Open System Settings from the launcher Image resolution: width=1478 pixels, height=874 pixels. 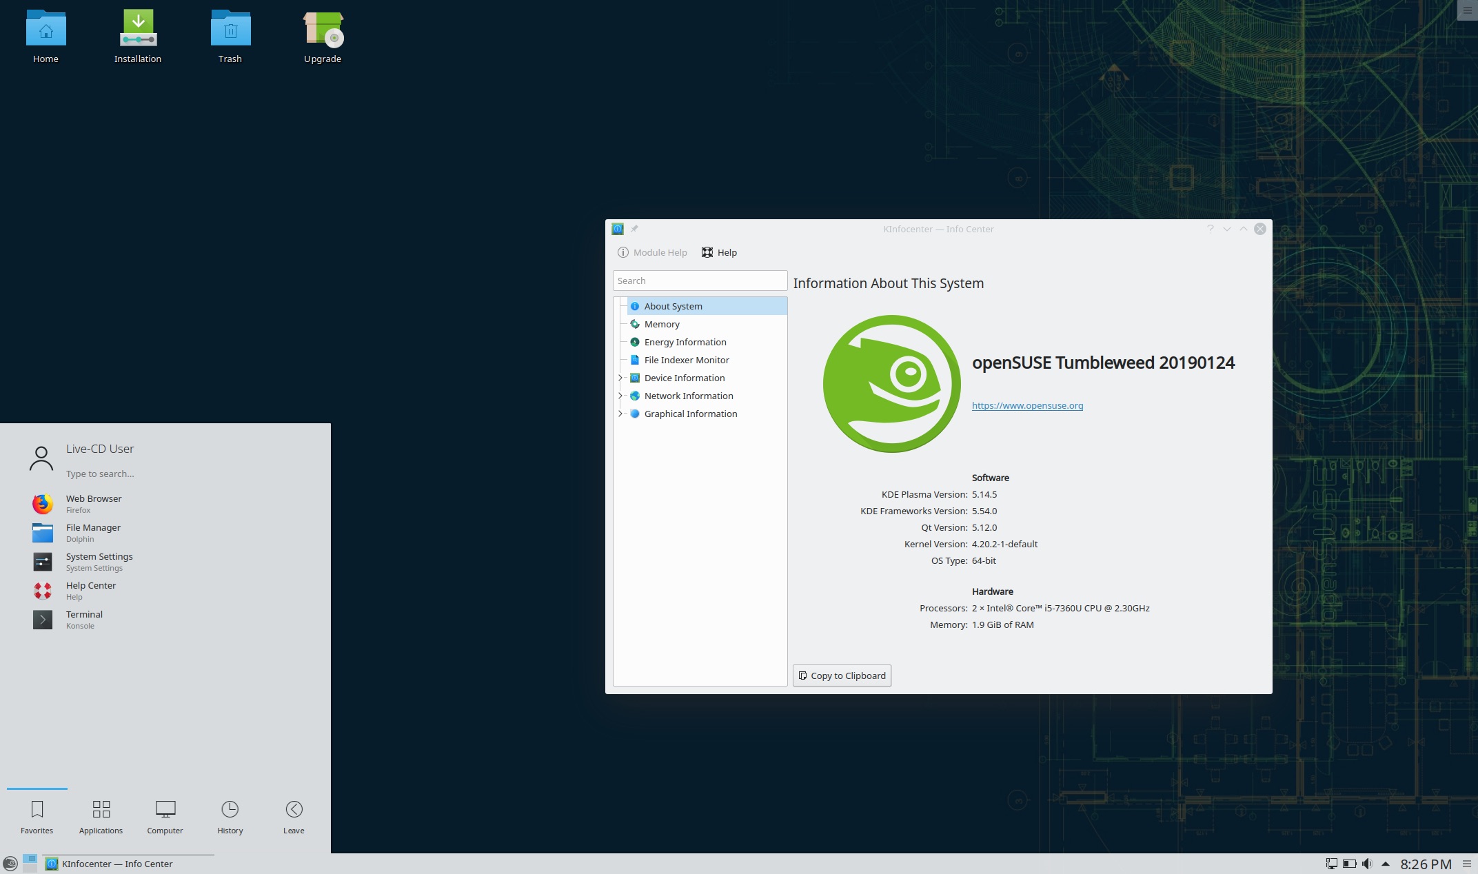tap(99, 561)
